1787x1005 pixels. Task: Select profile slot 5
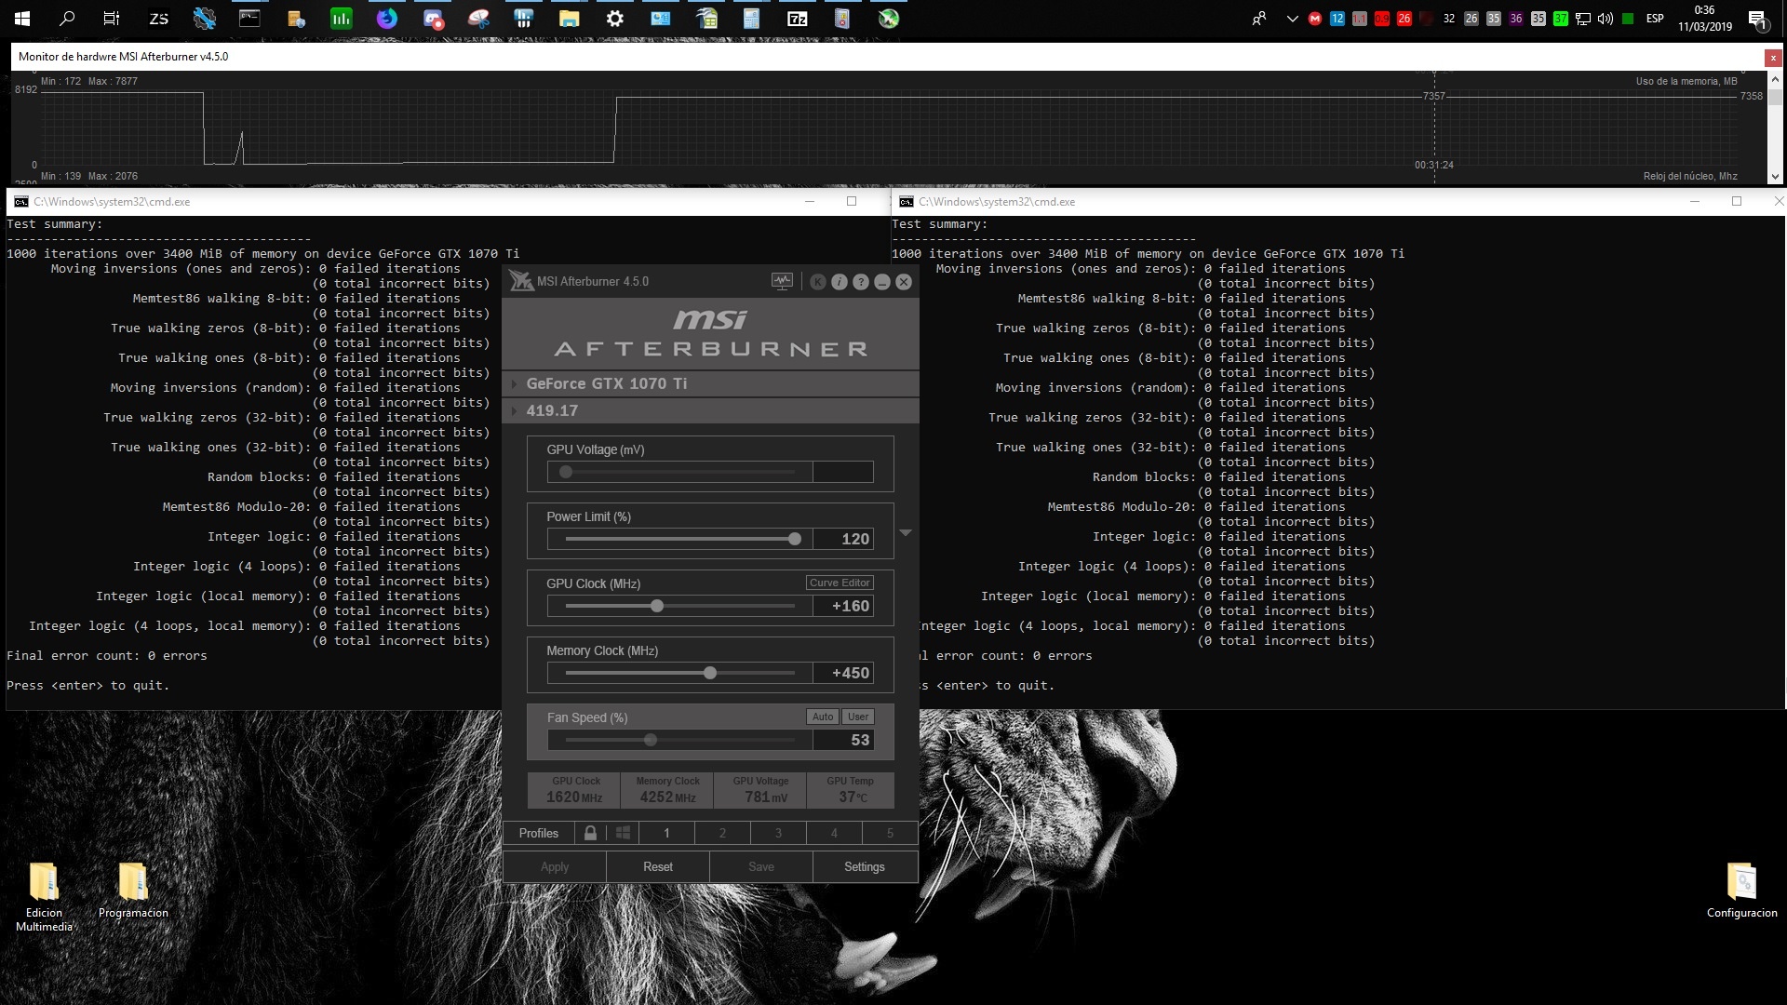point(890,833)
